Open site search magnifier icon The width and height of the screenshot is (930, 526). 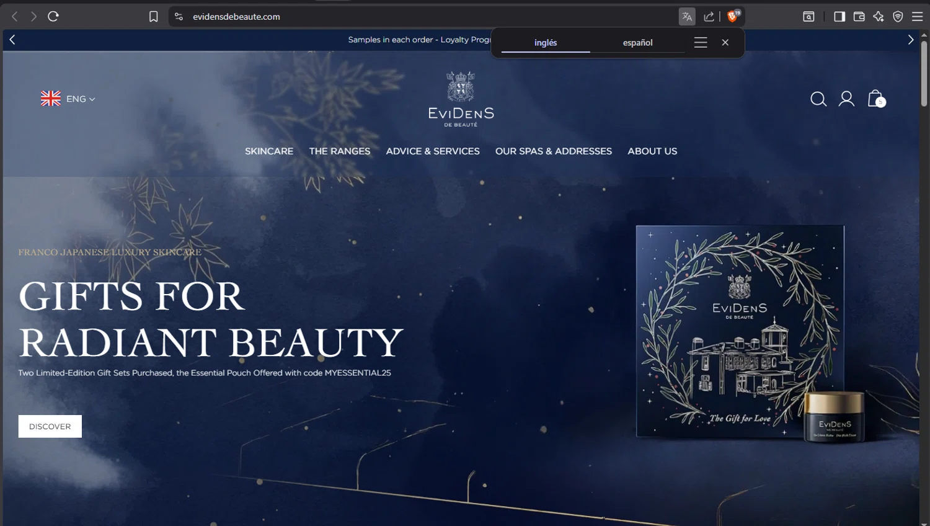818,99
